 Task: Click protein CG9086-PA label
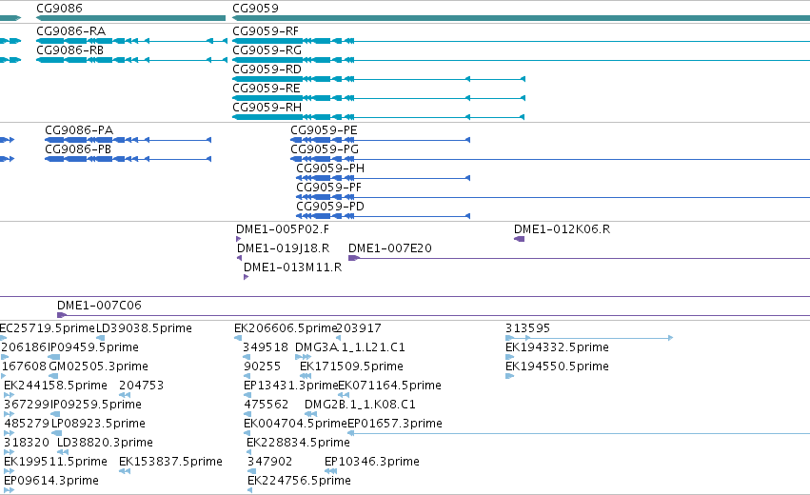[x=79, y=130]
